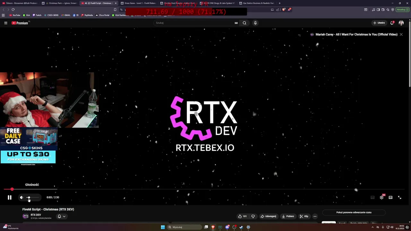Create a clip with Klip button

tap(304, 216)
